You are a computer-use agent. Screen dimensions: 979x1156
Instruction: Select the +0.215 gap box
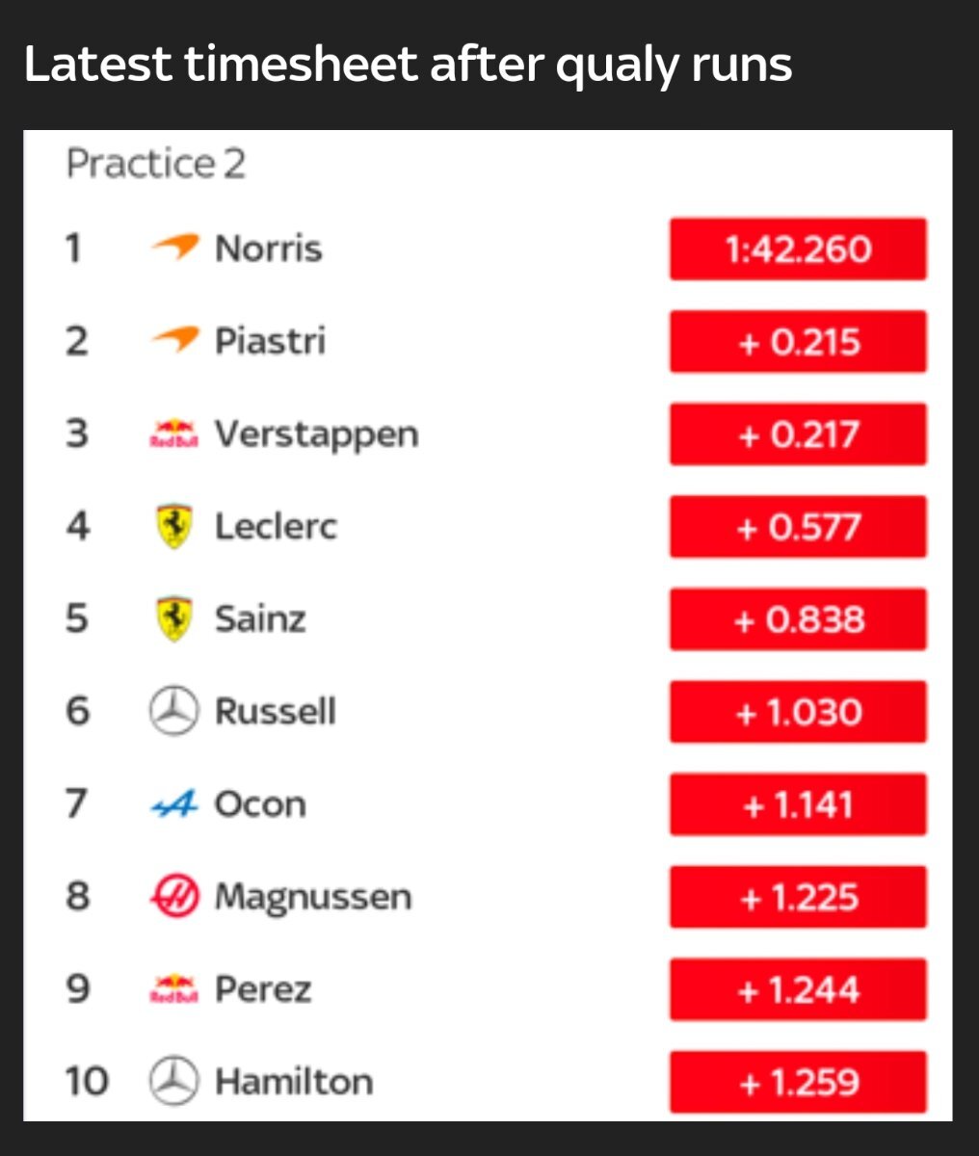(x=798, y=342)
